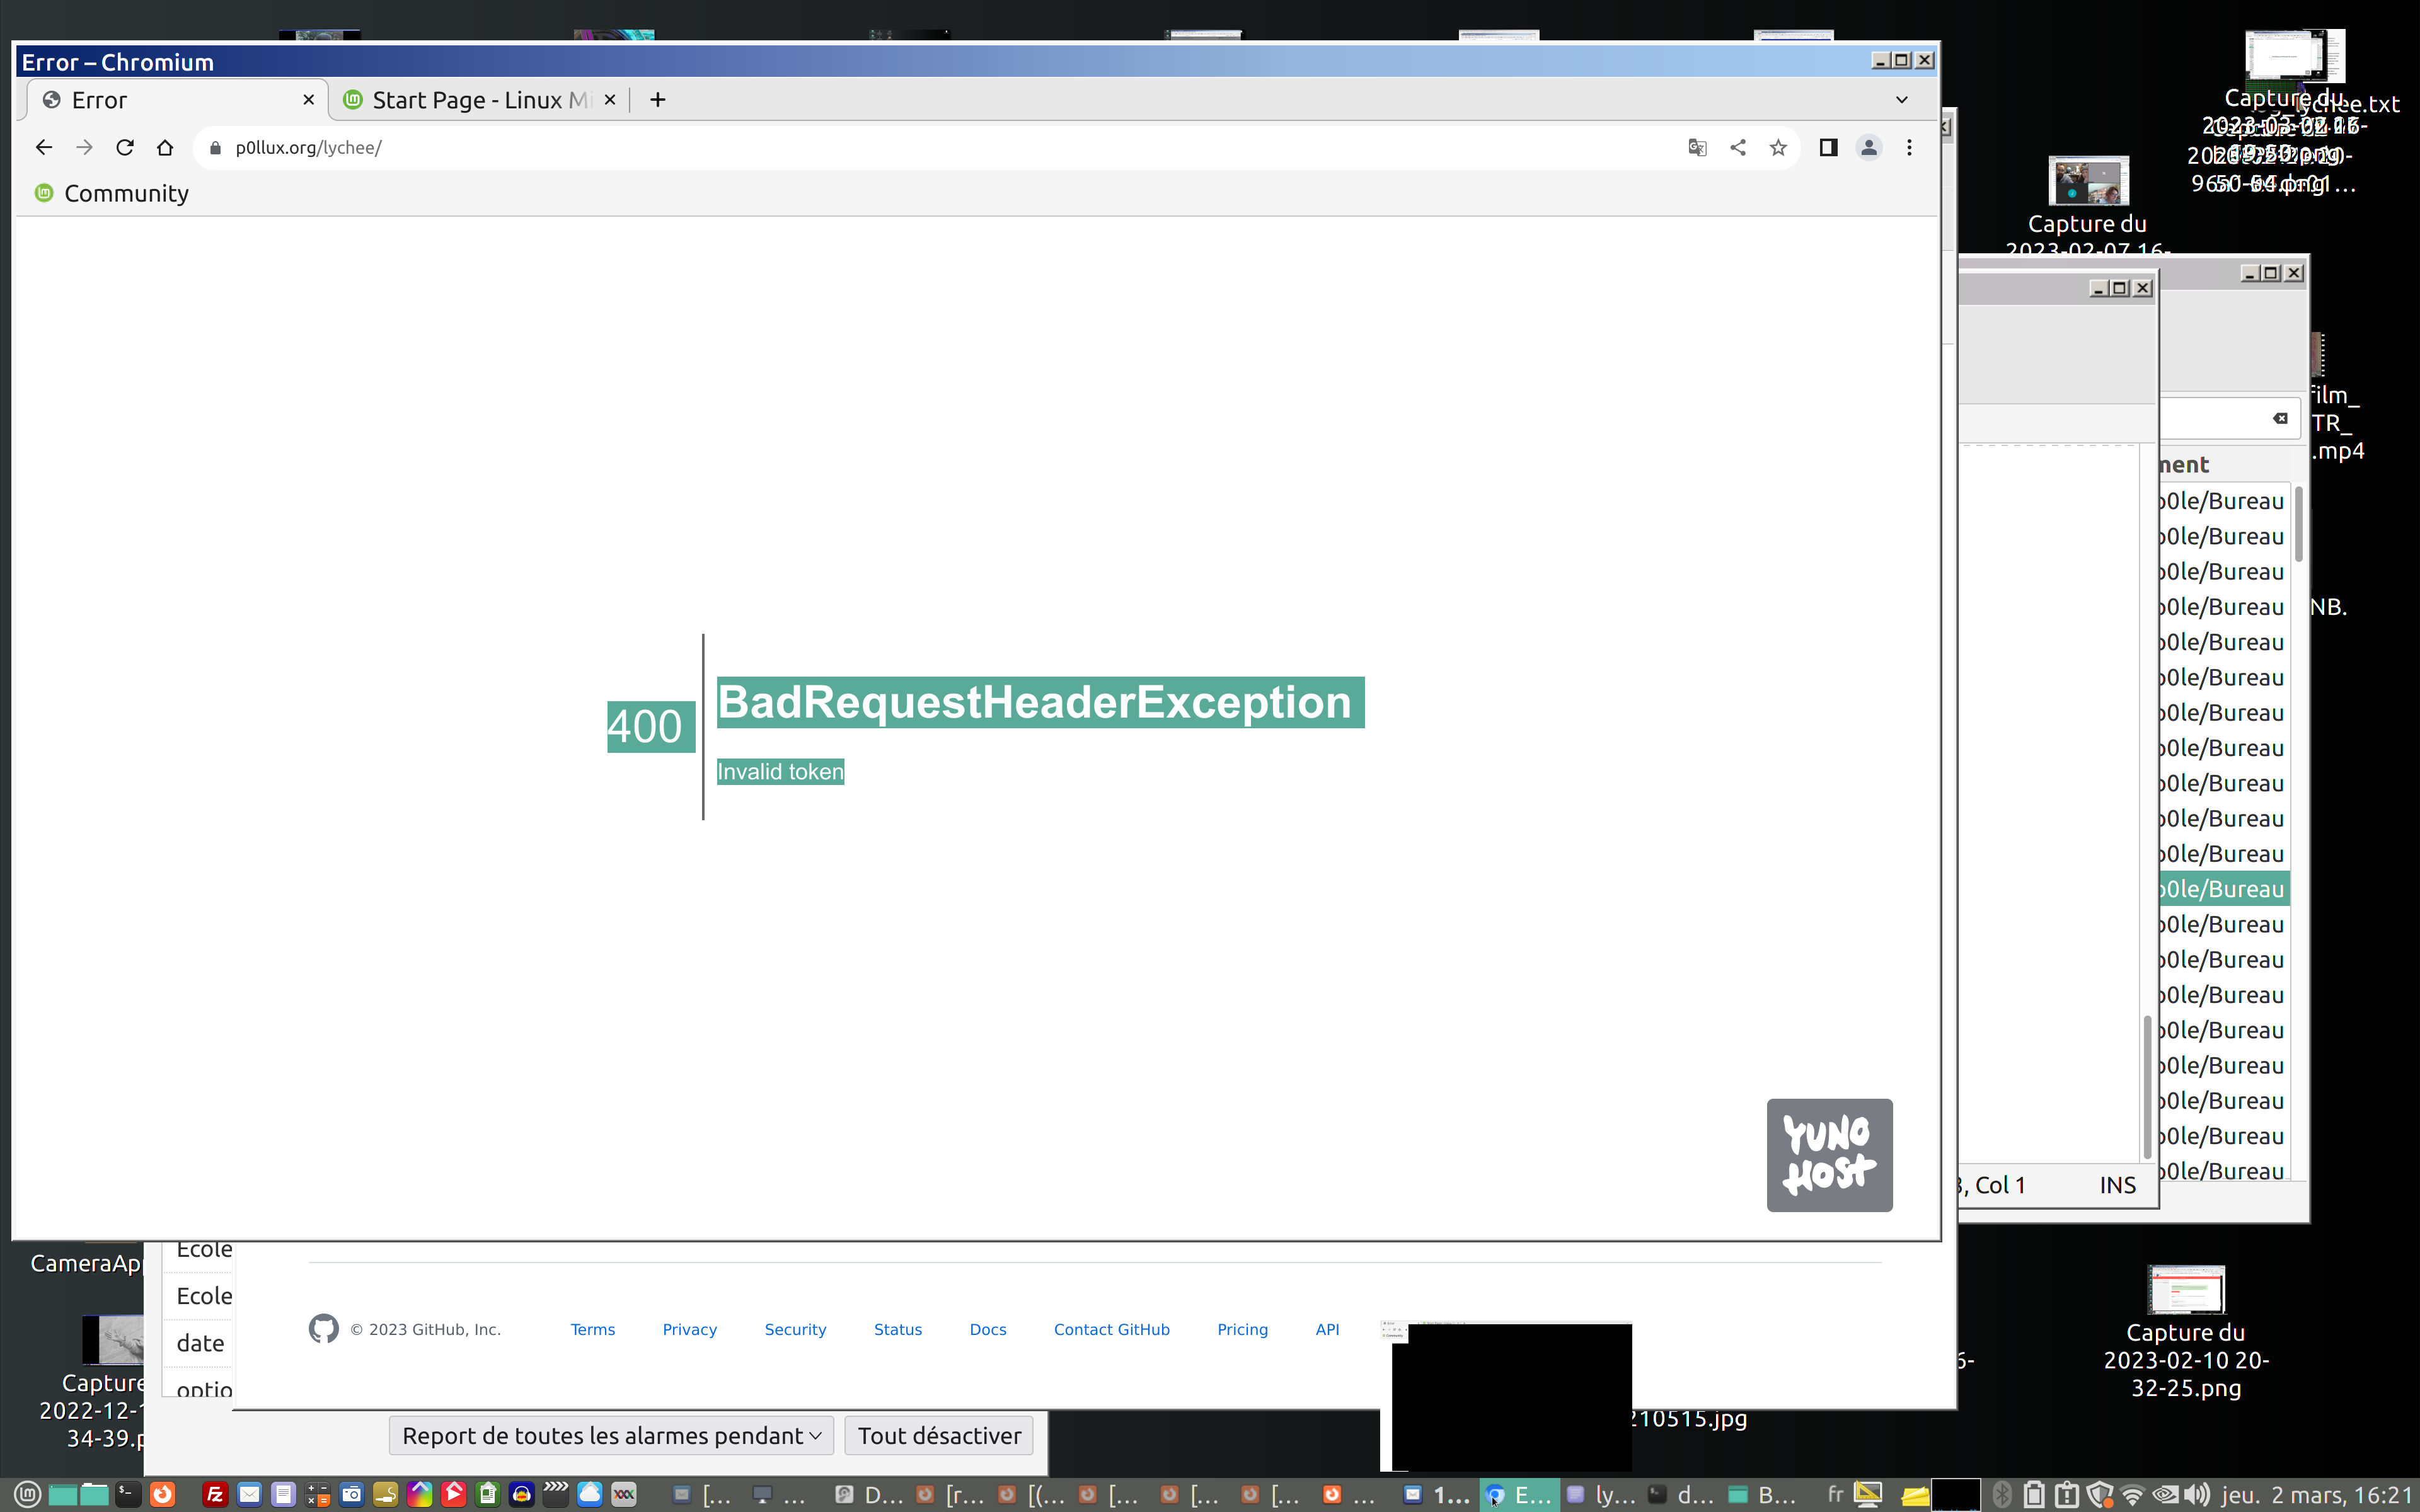Image resolution: width=2420 pixels, height=1512 pixels.
Task: Open Chromium three-dot menu
Action: [1909, 148]
